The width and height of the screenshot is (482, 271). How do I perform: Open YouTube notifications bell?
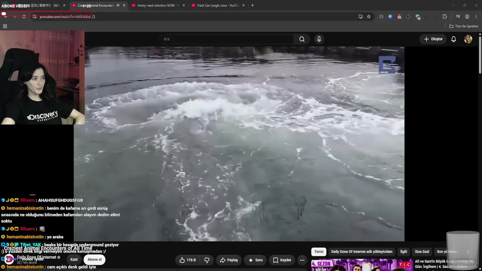(454, 39)
